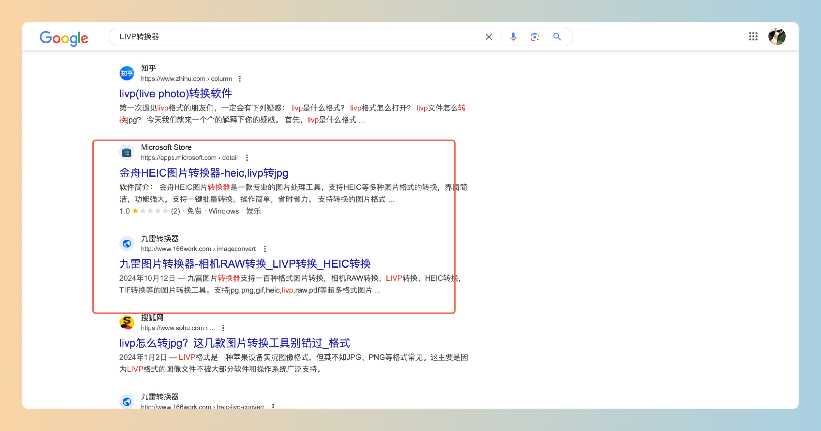Open more options for Microsoft Store result
This screenshot has height=431, width=821.
[247, 158]
